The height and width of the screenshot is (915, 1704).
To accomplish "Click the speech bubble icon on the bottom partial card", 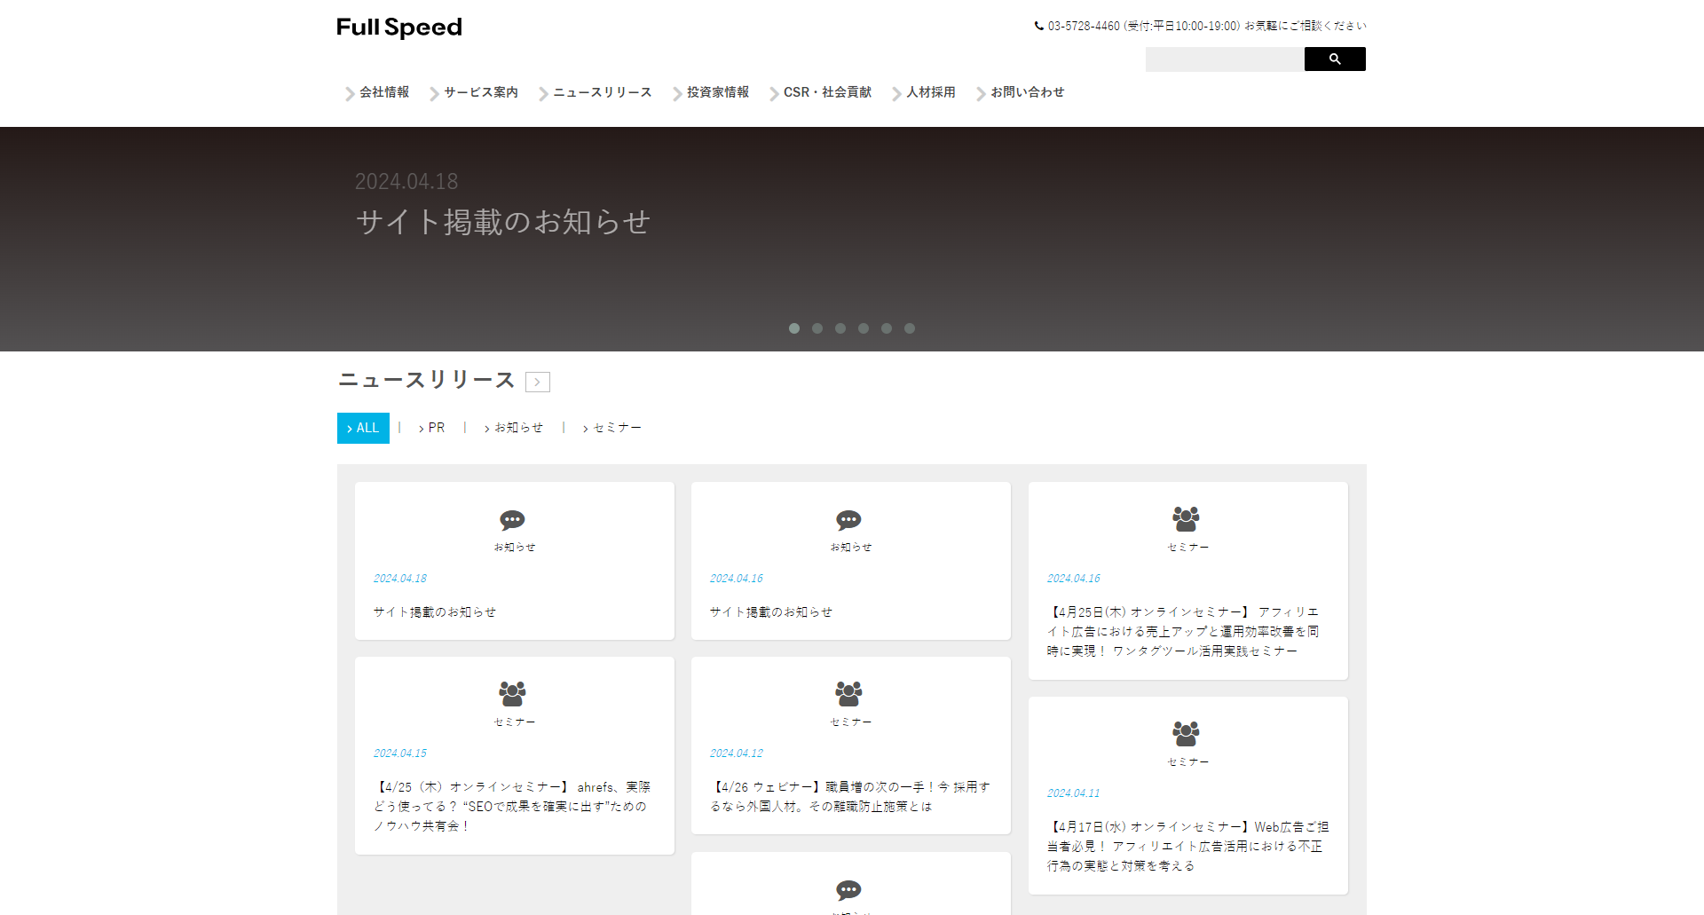I will point(849,890).
